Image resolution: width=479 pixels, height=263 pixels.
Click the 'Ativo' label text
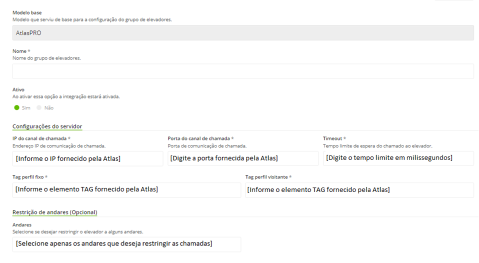pyautogui.click(x=18, y=89)
